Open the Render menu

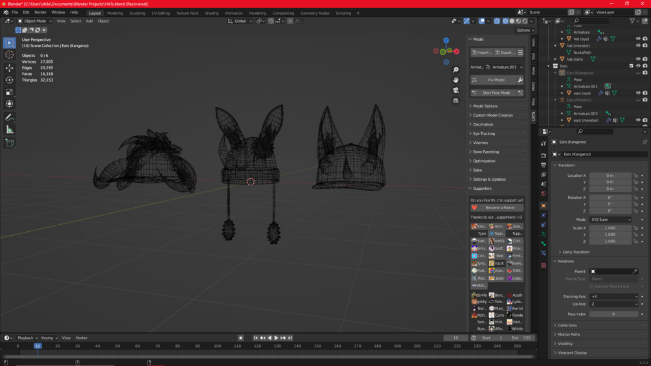coord(40,12)
